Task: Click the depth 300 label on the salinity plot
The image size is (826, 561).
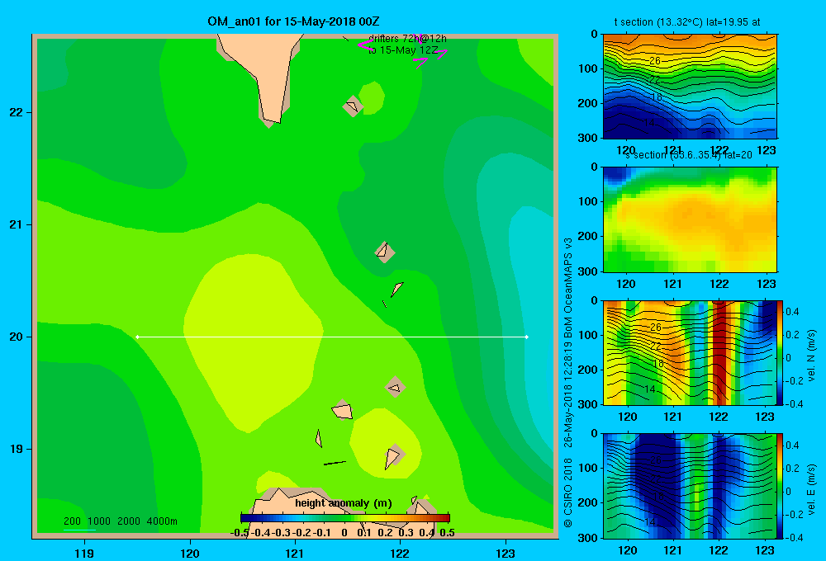Action: [589, 271]
